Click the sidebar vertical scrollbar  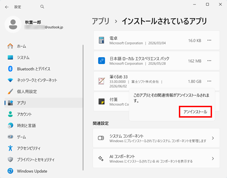83,108
